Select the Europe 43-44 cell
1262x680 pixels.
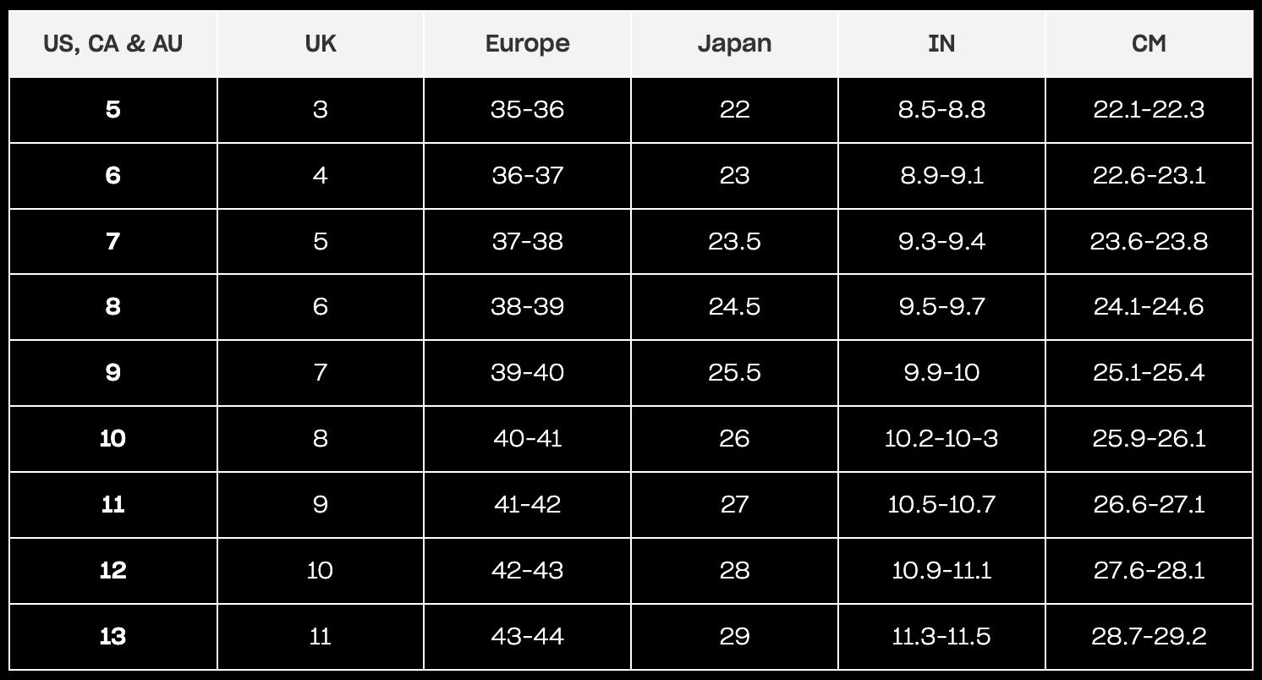click(527, 637)
